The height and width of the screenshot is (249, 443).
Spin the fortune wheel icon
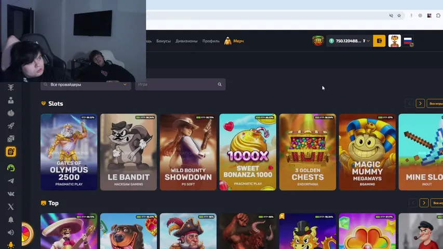pos(27,234)
